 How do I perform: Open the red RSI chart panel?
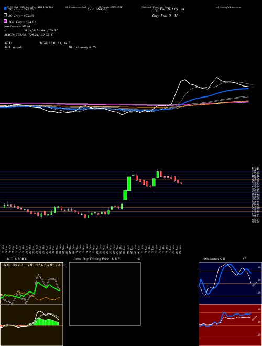[230, 325]
